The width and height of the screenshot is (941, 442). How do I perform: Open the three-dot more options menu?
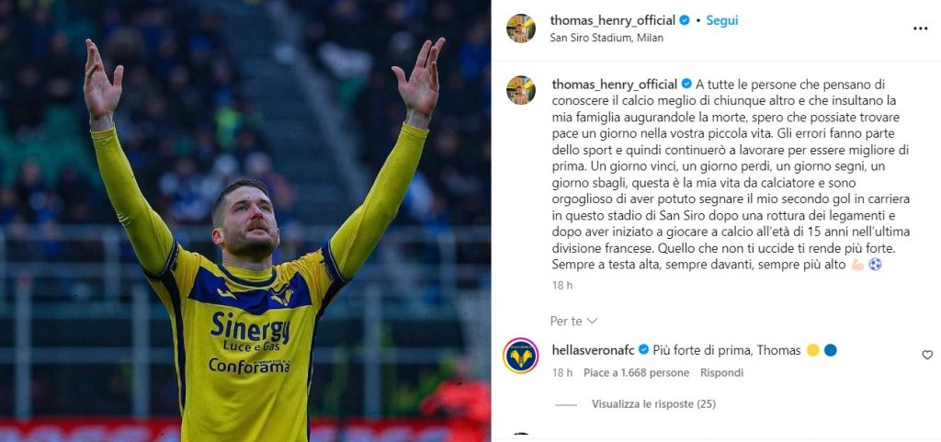click(x=920, y=28)
